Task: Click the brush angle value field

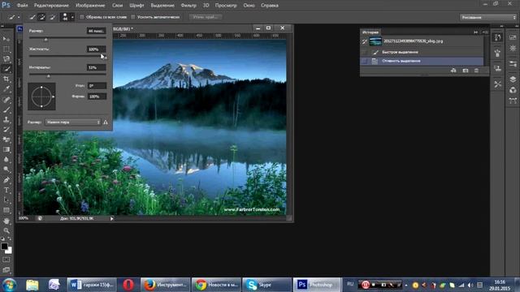Action: pyautogui.click(x=97, y=86)
